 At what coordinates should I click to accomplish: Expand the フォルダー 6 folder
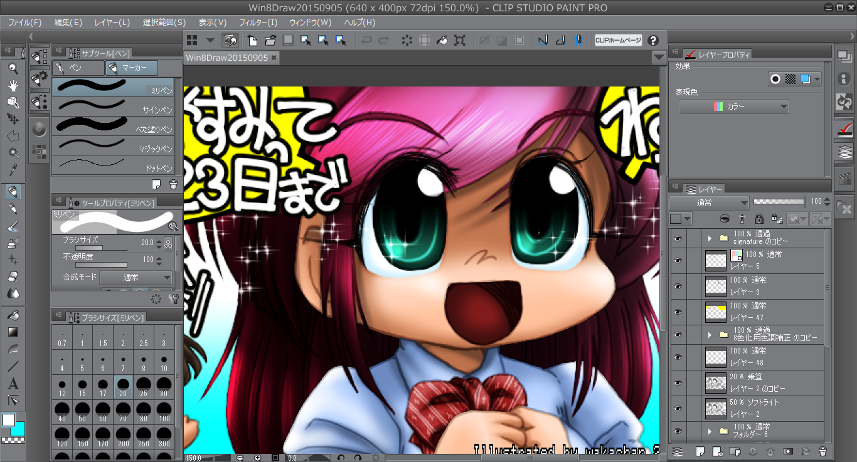(x=710, y=431)
